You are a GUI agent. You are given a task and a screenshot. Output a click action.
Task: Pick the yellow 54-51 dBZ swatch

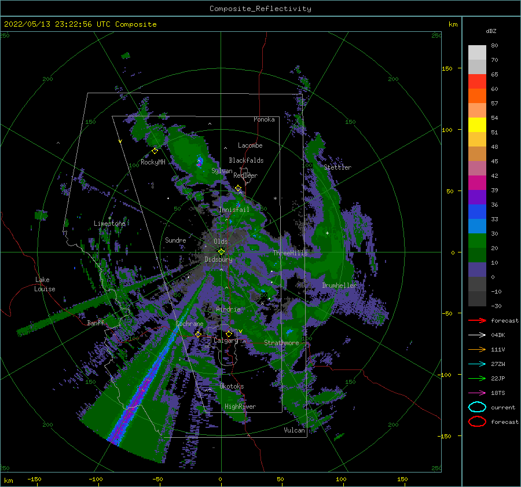(x=477, y=125)
